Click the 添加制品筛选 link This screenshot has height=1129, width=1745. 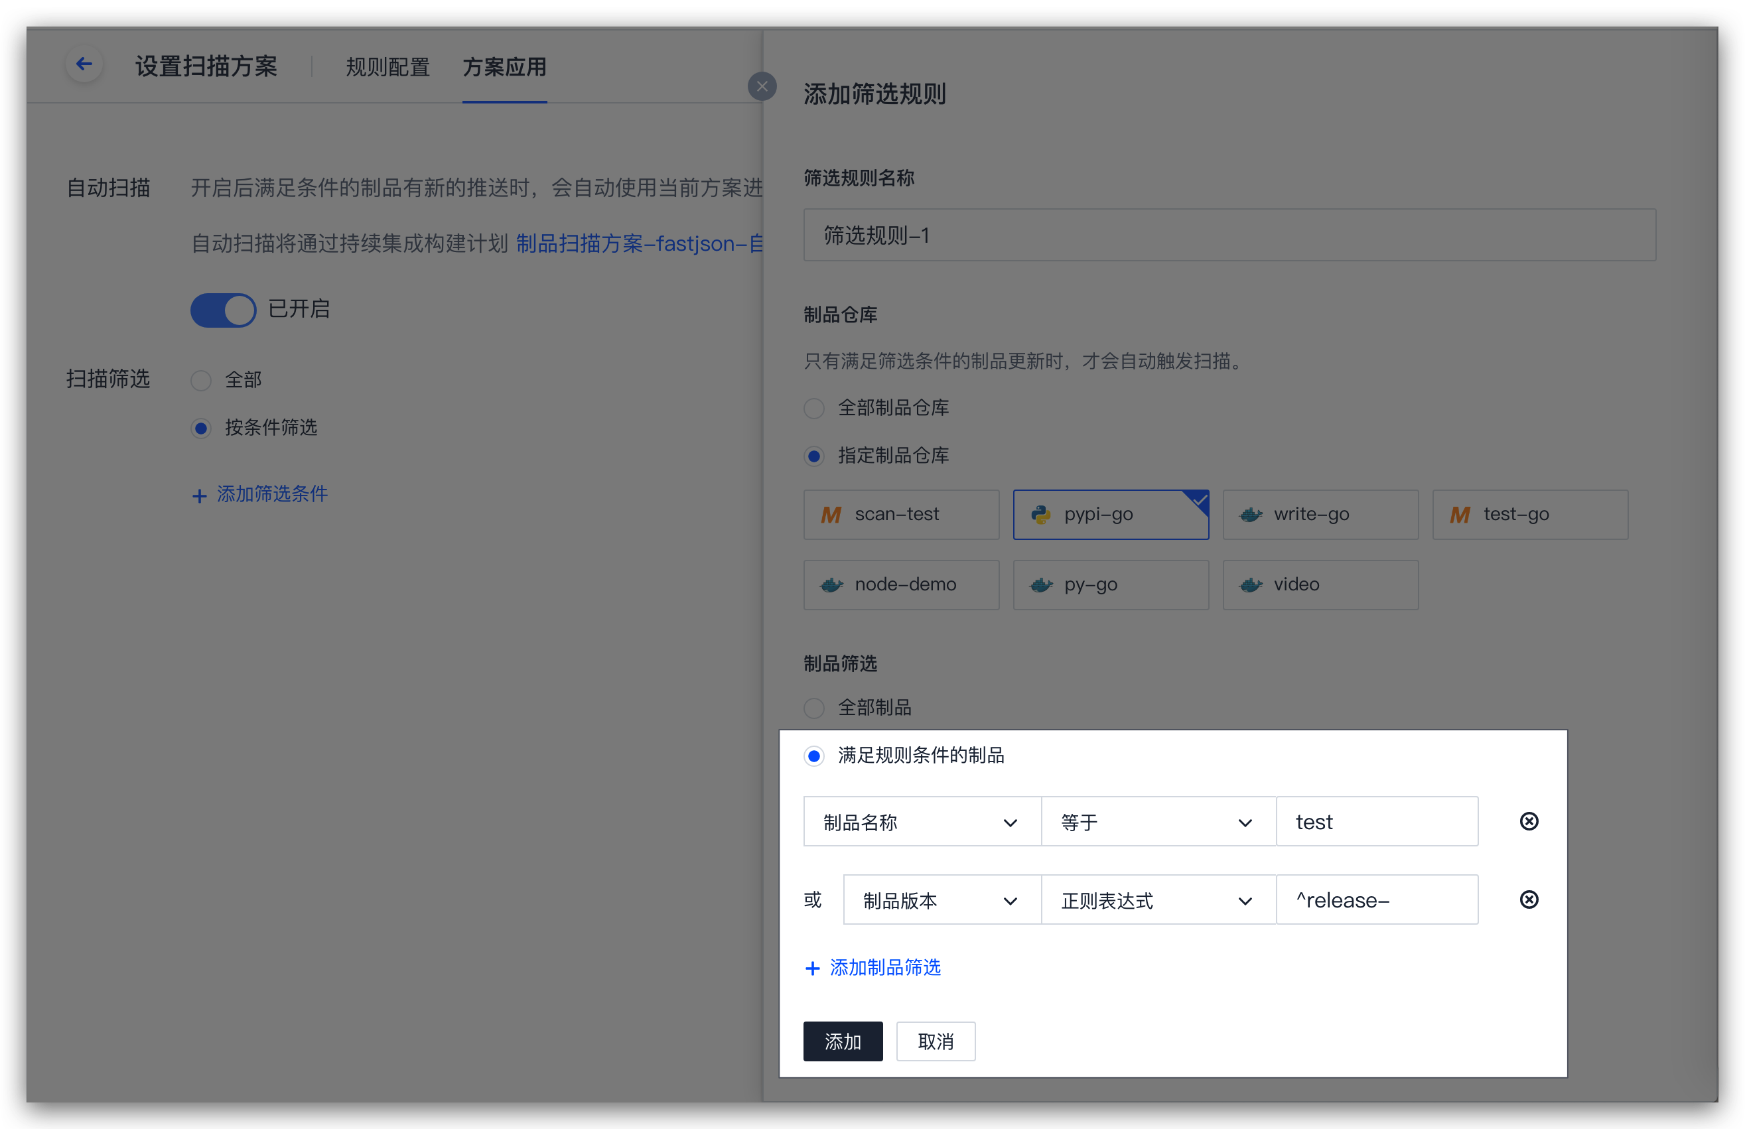click(x=872, y=968)
